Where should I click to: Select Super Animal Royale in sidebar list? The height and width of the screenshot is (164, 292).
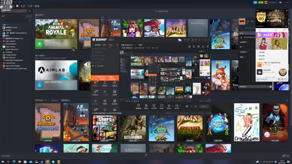[12, 66]
